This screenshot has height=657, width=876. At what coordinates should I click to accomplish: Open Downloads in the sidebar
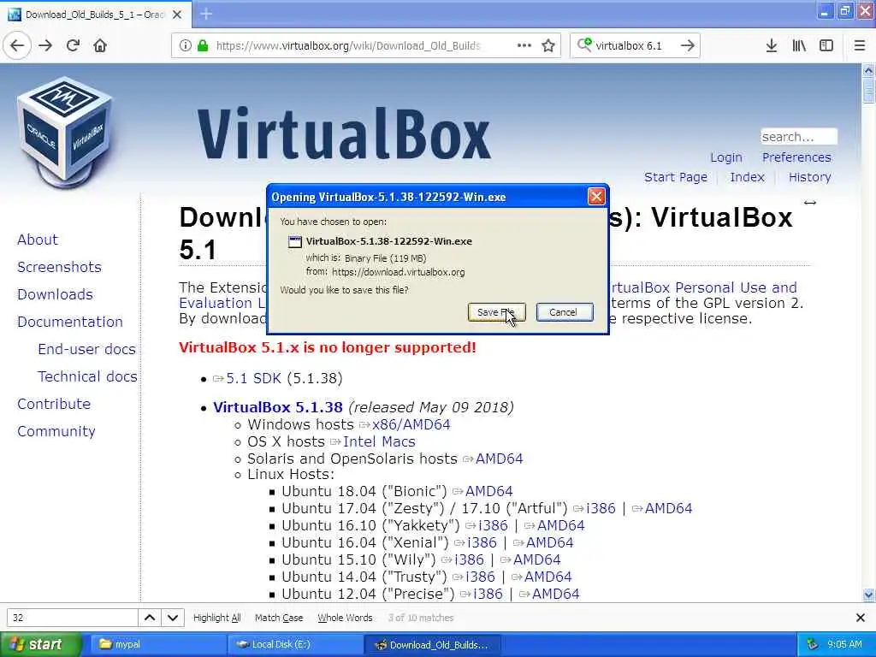coord(55,294)
